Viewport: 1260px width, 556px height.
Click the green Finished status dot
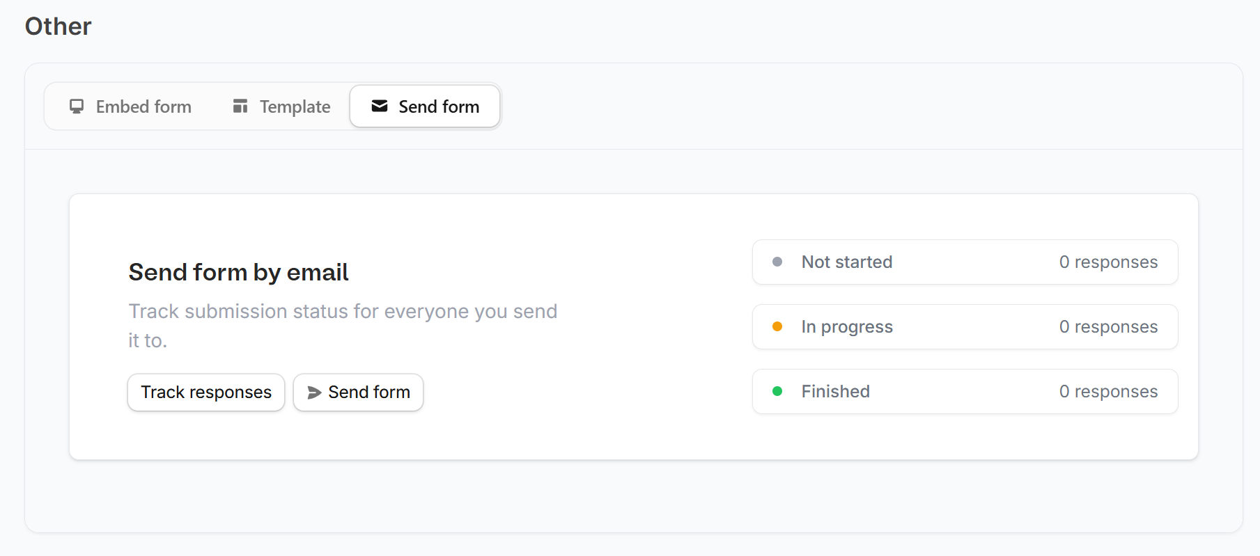777,391
